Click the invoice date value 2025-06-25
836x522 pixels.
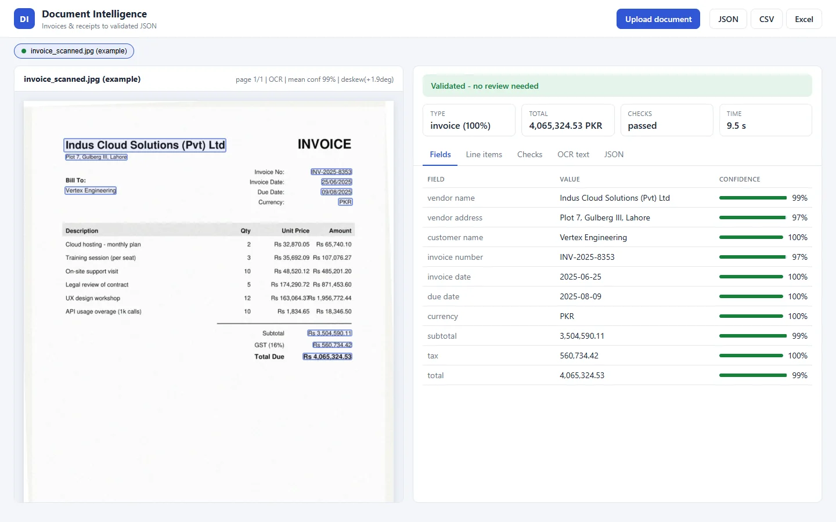581,277
